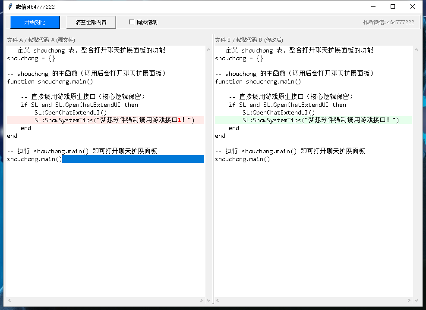Click the up arrow on pane A's vertical scrollbar
Viewport: 426px width, 310px height.
click(209, 49)
